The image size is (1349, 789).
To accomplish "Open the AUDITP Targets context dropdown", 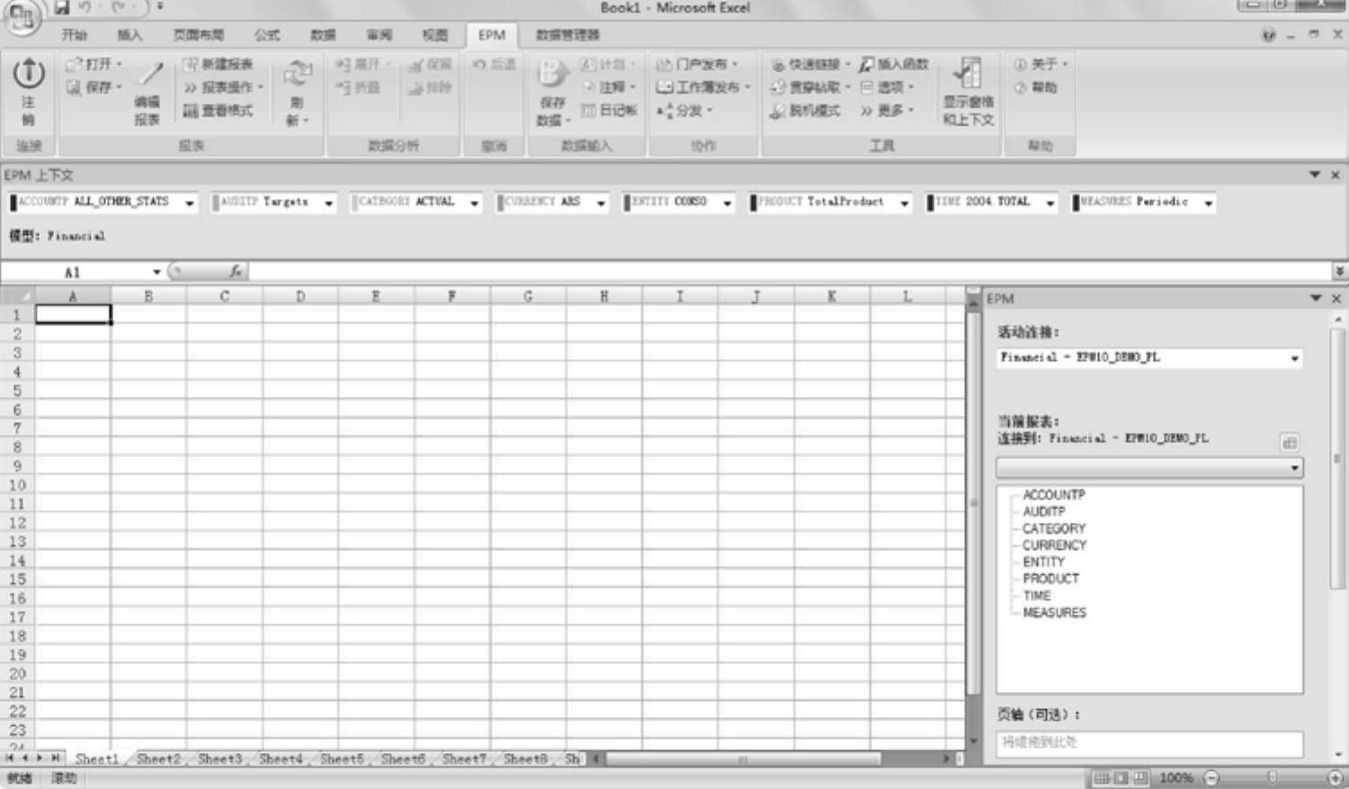I will click(x=329, y=203).
